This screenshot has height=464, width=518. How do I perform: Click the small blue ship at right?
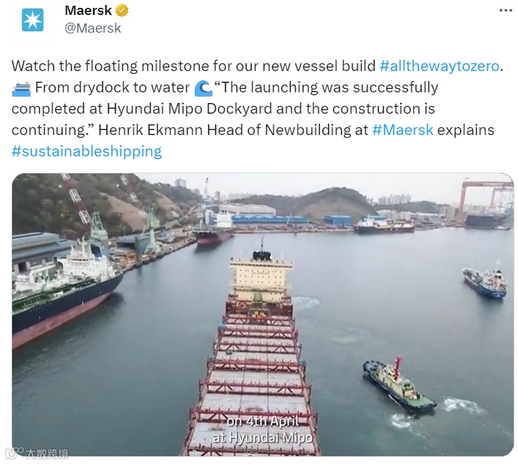coord(485,281)
